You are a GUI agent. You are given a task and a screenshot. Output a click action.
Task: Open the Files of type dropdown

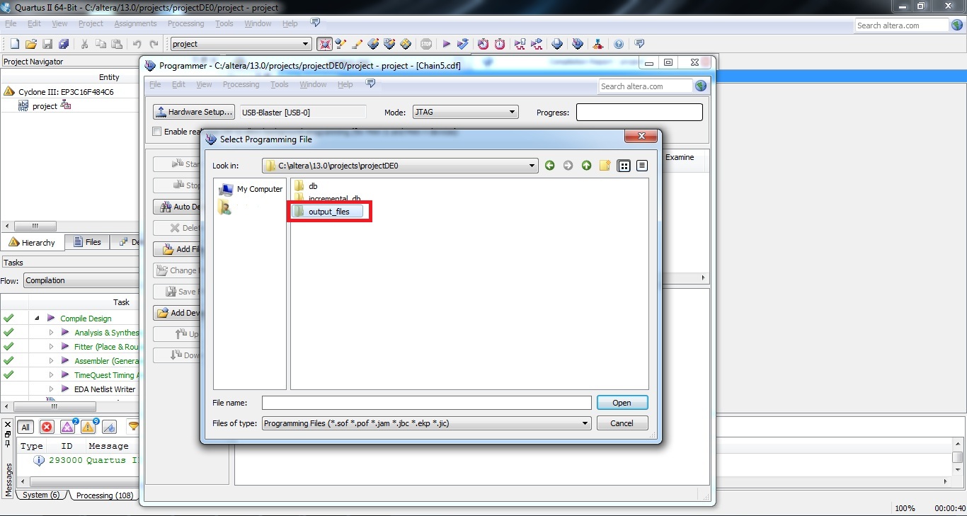(x=426, y=423)
